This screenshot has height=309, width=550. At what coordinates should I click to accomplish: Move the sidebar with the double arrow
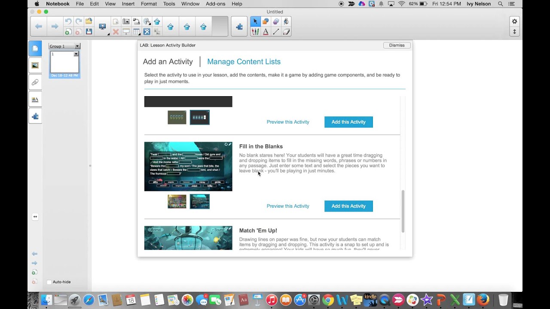[35, 217]
